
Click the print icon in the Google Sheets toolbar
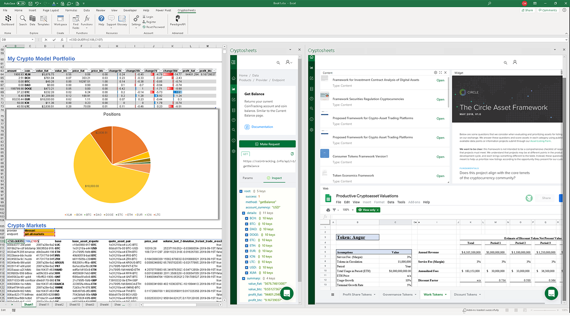pyautogui.click(x=328, y=210)
